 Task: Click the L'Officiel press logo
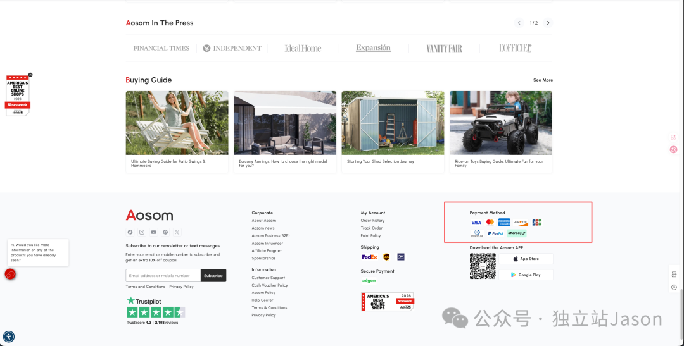515,48
